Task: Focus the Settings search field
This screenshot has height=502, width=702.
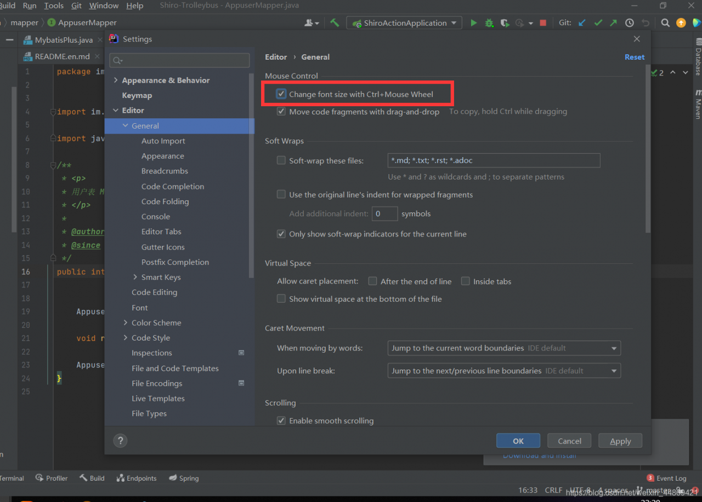Action: [x=180, y=60]
